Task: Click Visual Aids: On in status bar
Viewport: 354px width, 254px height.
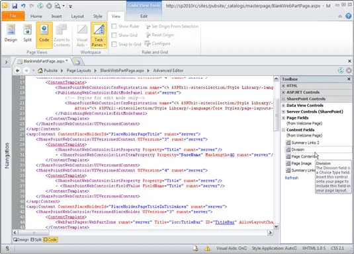Action: point(232,248)
